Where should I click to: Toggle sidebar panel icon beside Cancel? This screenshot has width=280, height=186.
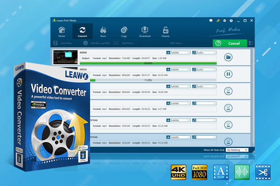(251, 43)
